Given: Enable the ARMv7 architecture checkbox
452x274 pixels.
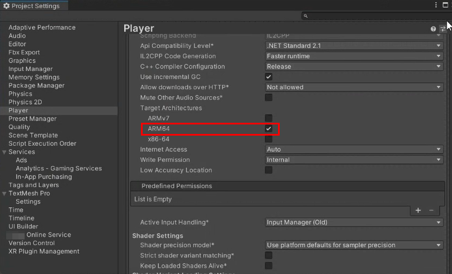Looking at the screenshot, I should pos(269,118).
